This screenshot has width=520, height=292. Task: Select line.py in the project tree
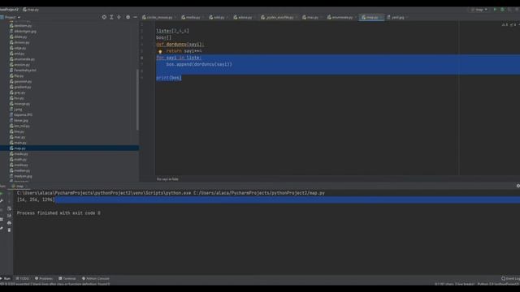click(x=17, y=131)
